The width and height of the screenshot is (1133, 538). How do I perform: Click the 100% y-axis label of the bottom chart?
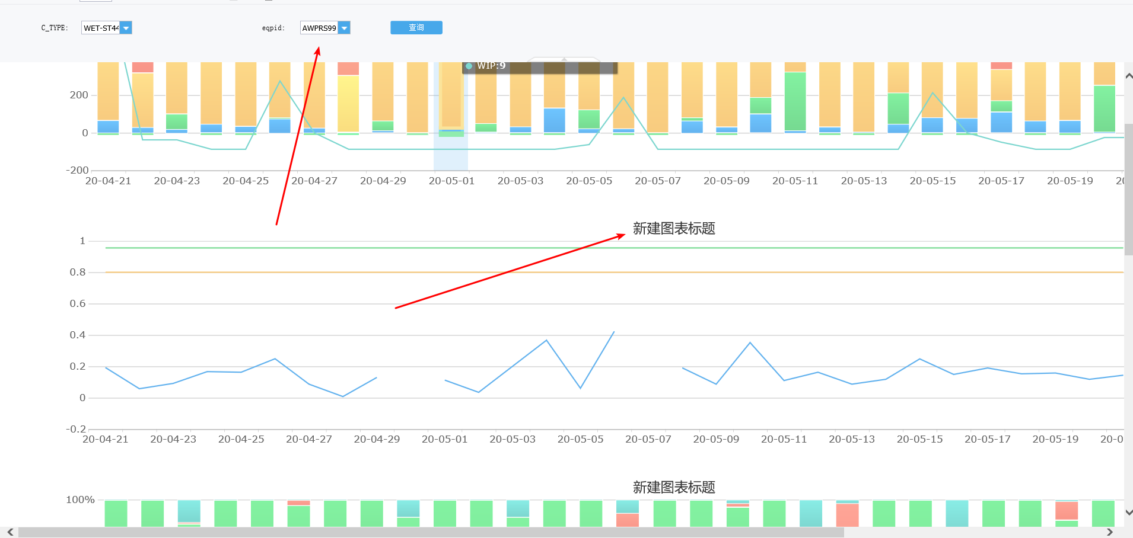coord(80,500)
